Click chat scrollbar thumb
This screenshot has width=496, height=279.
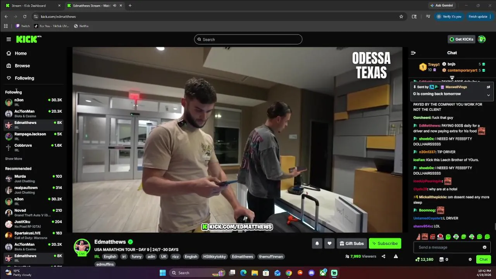point(494,226)
